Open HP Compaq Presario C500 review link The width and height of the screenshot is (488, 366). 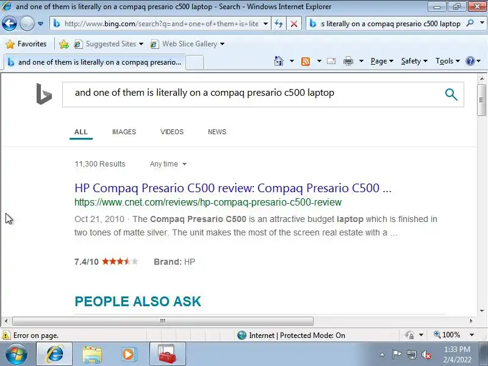tap(233, 188)
